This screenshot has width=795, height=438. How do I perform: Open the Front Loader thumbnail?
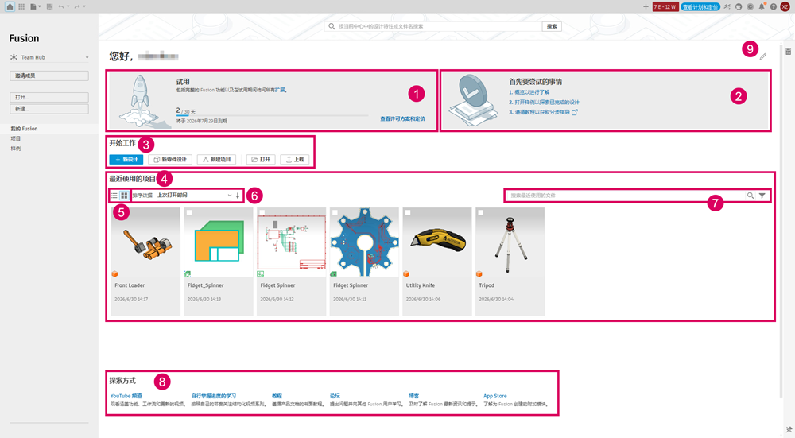click(x=145, y=242)
